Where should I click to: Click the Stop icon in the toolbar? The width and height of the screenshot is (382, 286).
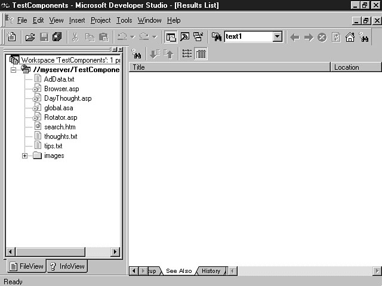[x=322, y=37]
